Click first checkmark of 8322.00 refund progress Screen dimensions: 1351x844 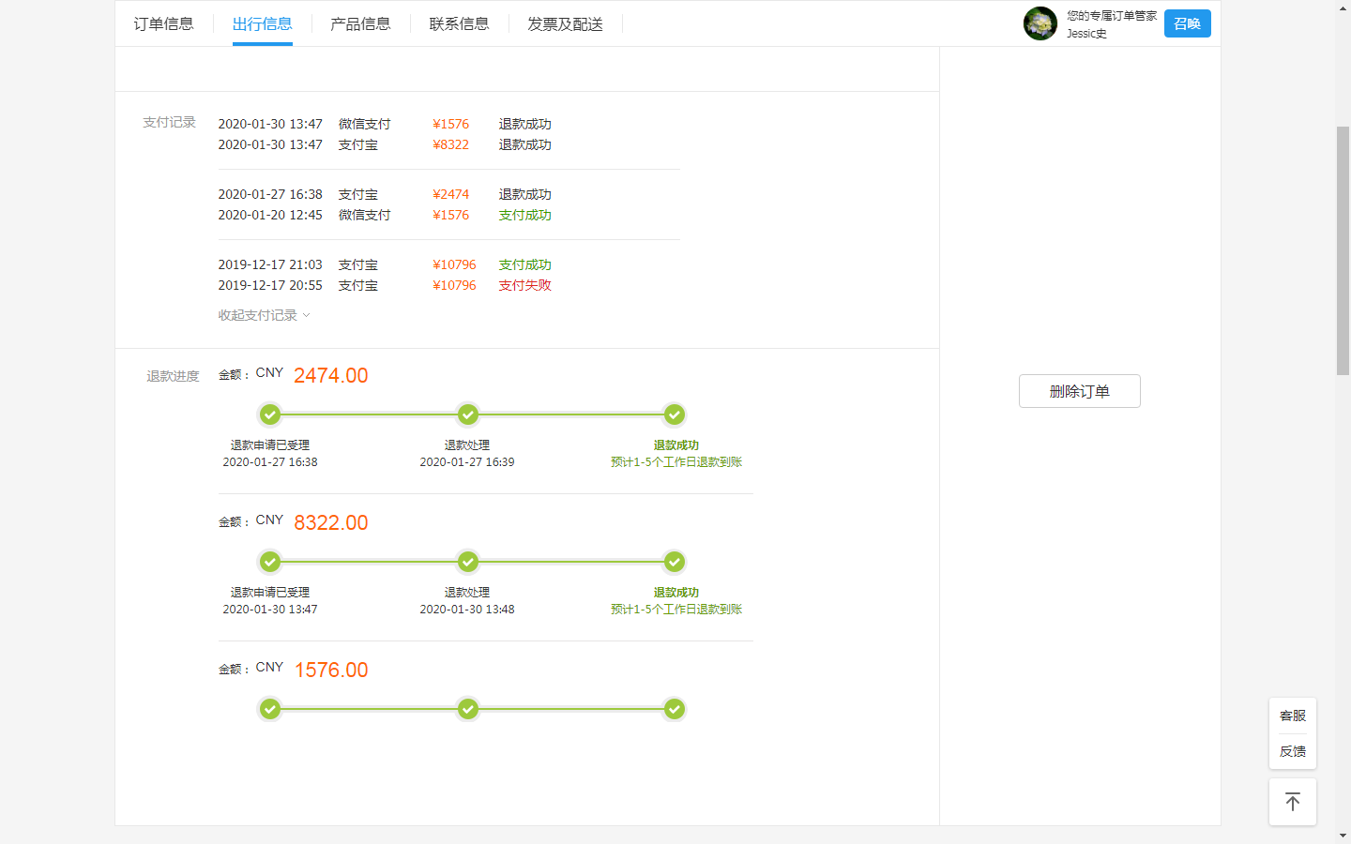[x=270, y=562]
